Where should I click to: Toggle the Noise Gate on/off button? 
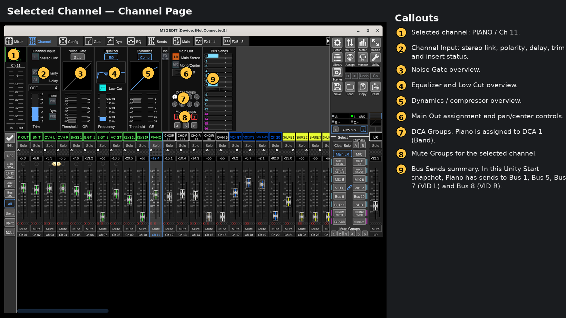click(78, 57)
